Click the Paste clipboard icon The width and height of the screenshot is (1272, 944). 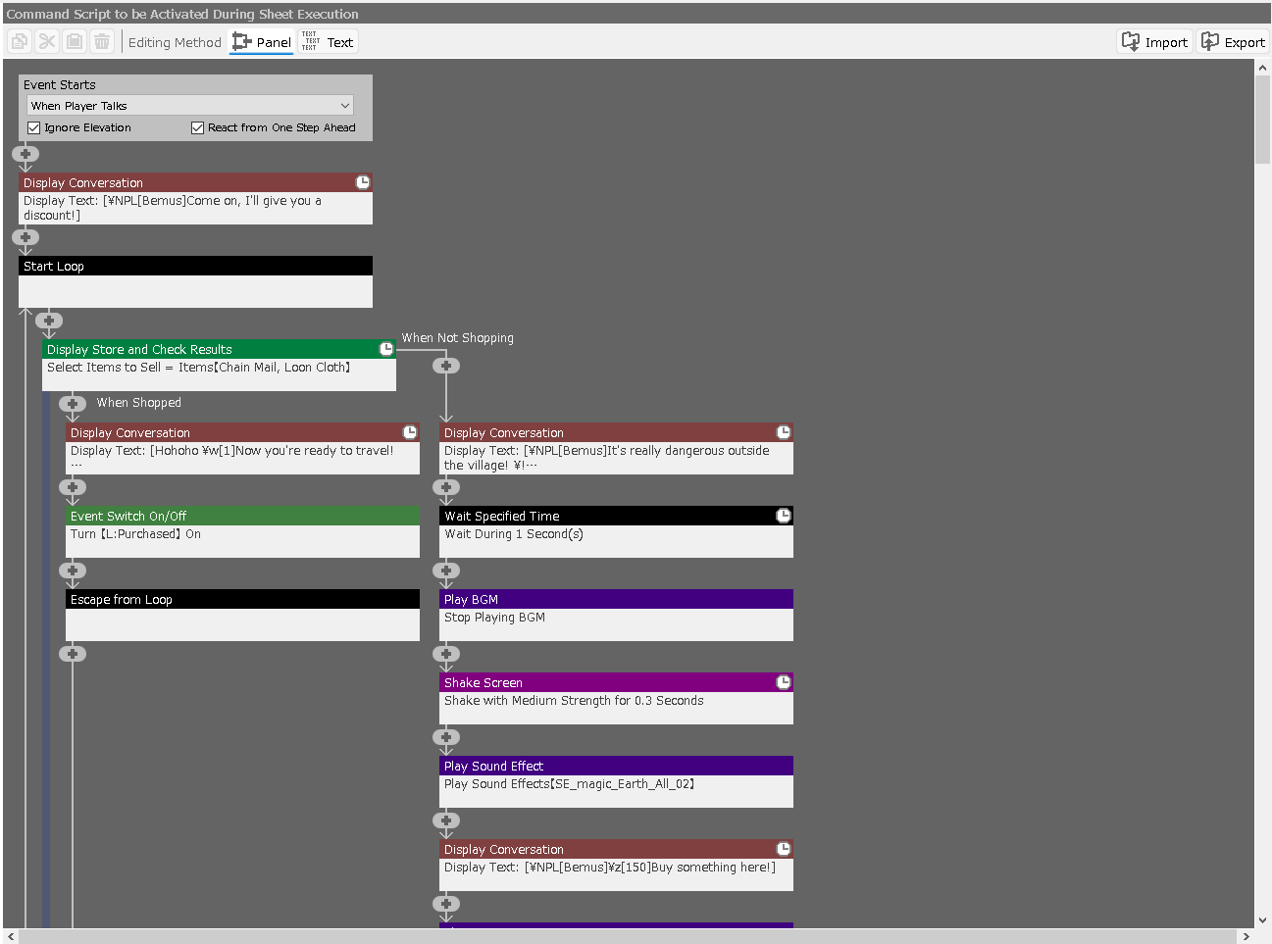coord(75,42)
